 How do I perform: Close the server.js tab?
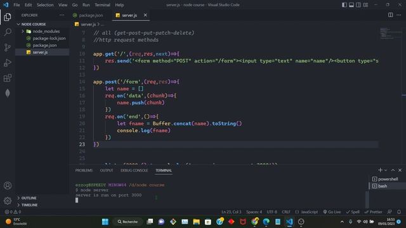point(145,15)
